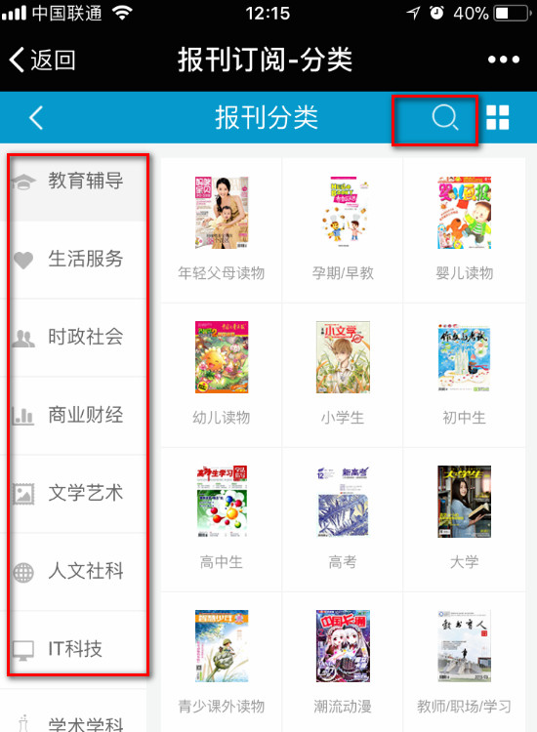Click the monitor icon beside IT科技

coord(23,650)
